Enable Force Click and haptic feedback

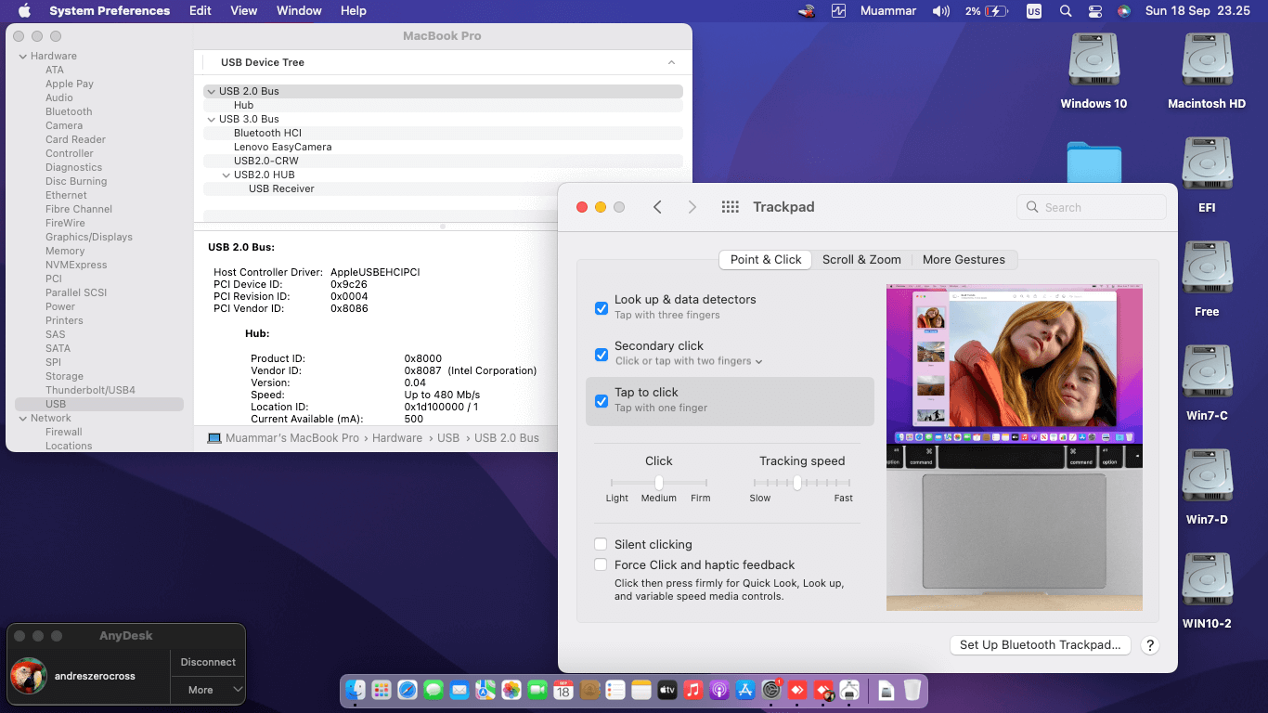(x=602, y=564)
